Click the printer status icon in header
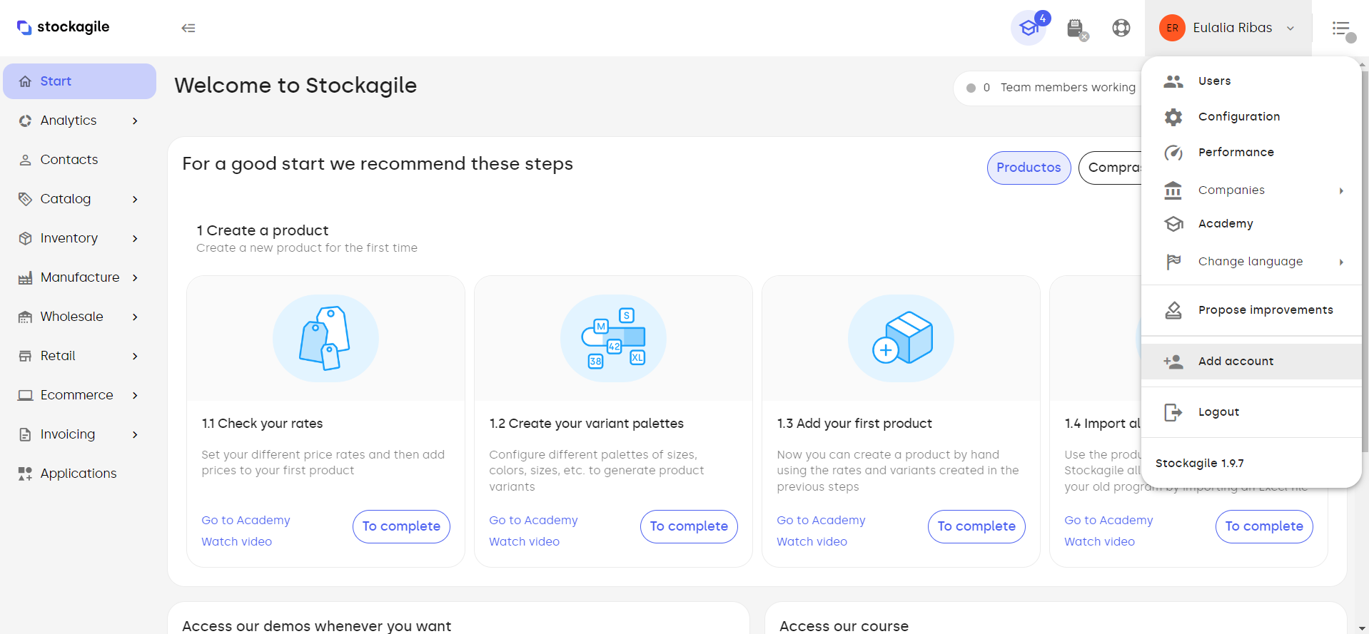This screenshot has height=634, width=1369. (x=1077, y=29)
